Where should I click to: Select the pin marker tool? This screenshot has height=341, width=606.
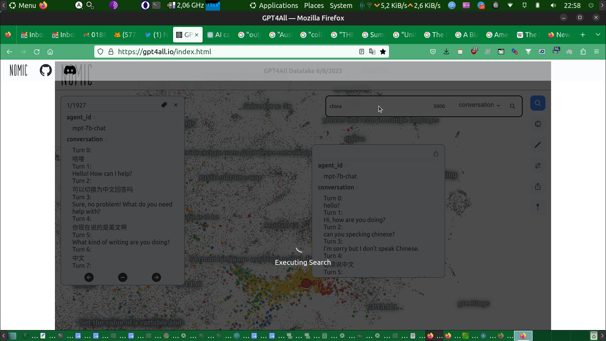click(x=538, y=207)
